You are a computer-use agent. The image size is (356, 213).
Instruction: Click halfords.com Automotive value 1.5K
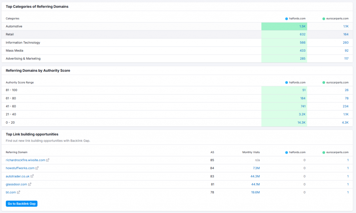302,26
